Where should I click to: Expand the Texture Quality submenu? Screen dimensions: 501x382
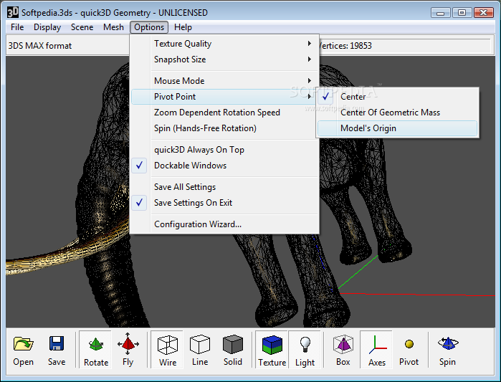click(224, 44)
